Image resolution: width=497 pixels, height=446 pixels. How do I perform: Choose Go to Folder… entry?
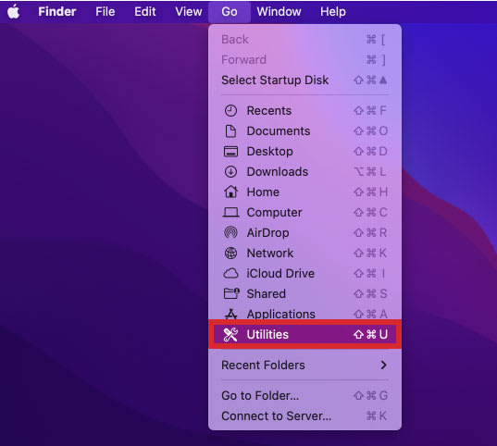pyautogui.click(x=304, y=396)
